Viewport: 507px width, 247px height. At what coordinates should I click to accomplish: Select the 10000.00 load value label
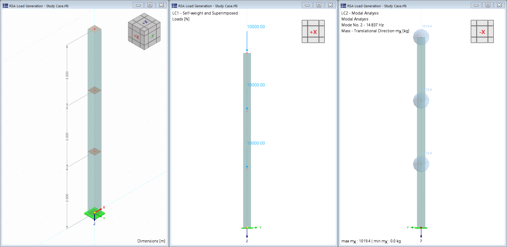(x=256, y=27)
